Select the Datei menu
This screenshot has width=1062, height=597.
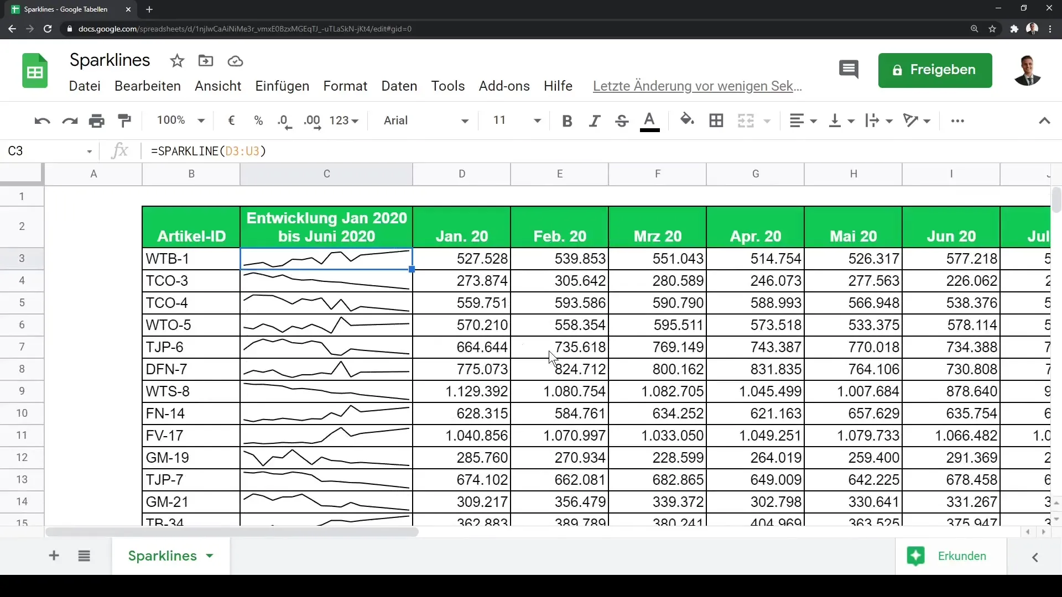(85, 85)
